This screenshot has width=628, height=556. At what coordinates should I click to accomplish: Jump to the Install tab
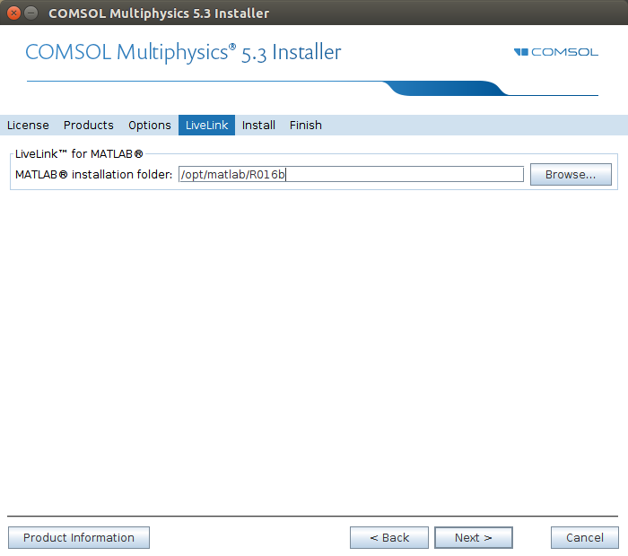(258, 126)
